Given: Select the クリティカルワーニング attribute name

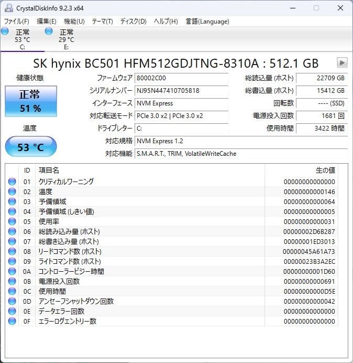Looking at the screenshot, I should click(66, 181).
